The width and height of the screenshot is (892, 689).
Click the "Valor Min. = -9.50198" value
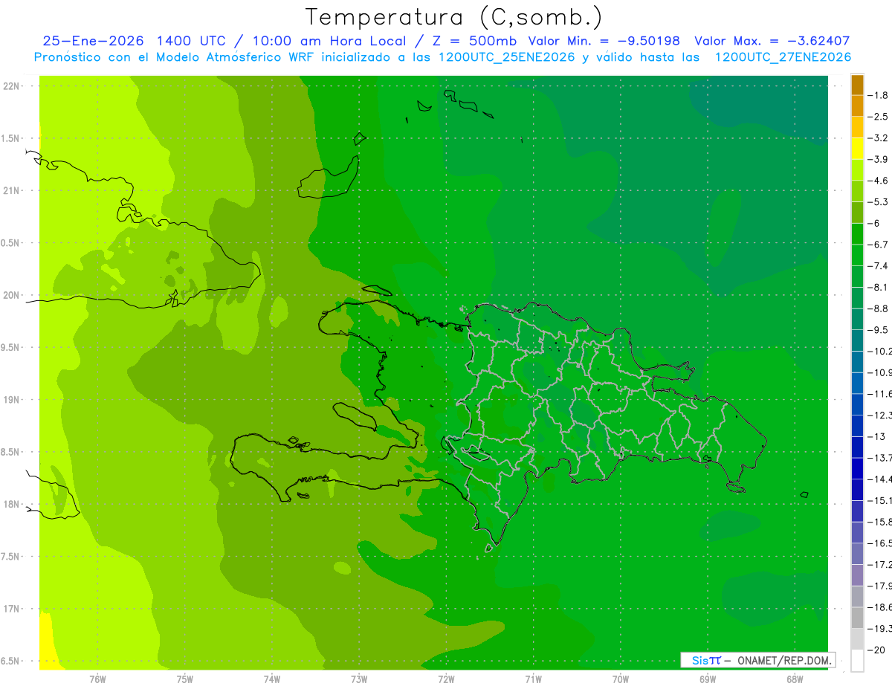pyautogui.click(x=604, y=41)
